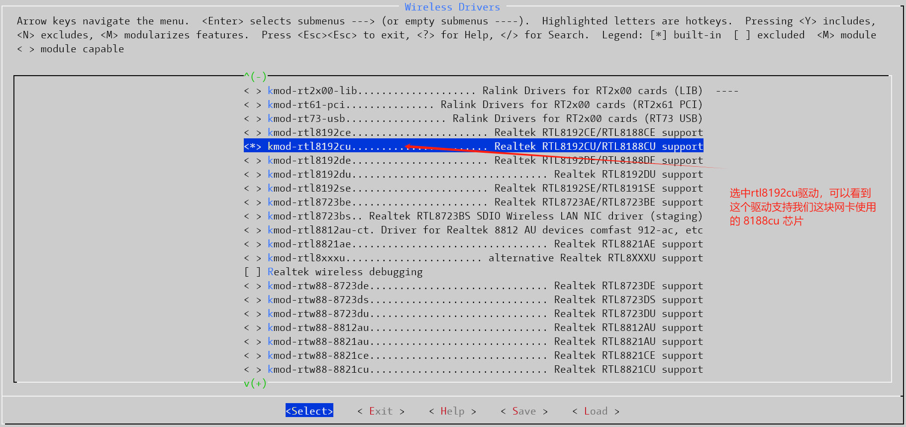Select kmod-rtl8xxxu entry

click(473, 258)
